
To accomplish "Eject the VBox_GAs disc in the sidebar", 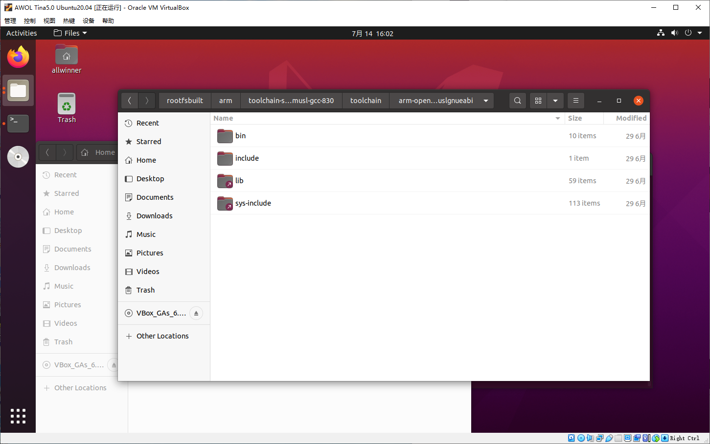I will [196, 313].
